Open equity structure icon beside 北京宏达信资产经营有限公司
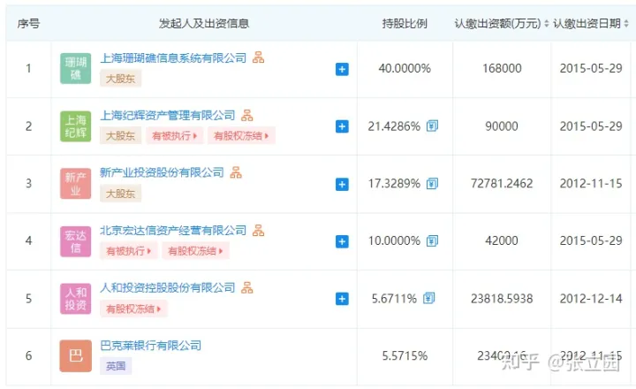 point(258,230)
